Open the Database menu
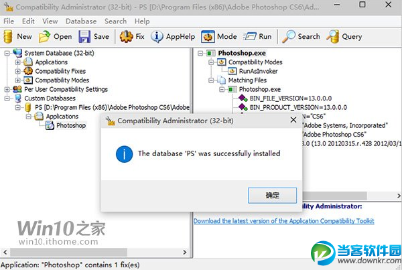The height and width of the screenshot is (270, 402). 81,21
